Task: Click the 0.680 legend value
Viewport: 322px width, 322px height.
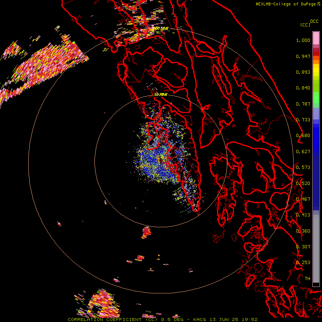Action: 303,136
